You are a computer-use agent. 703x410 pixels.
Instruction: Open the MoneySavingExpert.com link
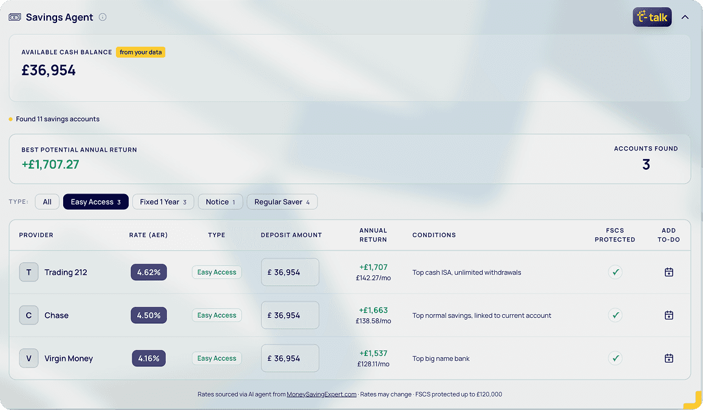point(322,394)
